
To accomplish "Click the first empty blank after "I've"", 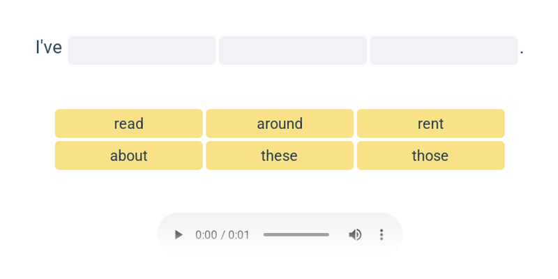I will [142, 50].
